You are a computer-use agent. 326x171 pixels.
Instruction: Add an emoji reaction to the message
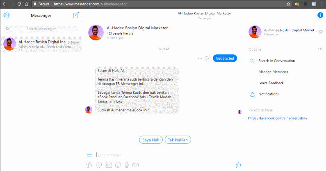(x=206, y=58)
